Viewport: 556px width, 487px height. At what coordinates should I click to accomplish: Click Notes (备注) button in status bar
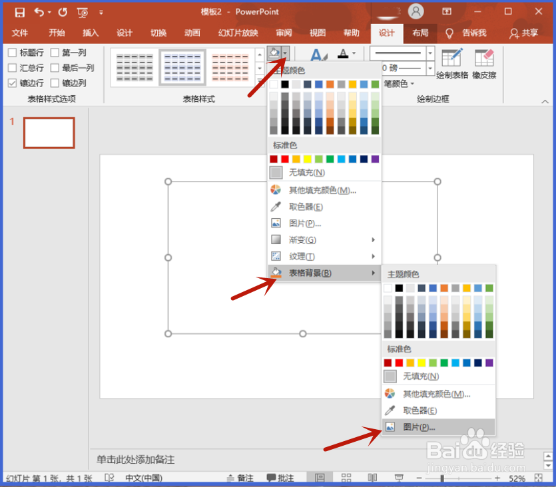coord(240,478)
